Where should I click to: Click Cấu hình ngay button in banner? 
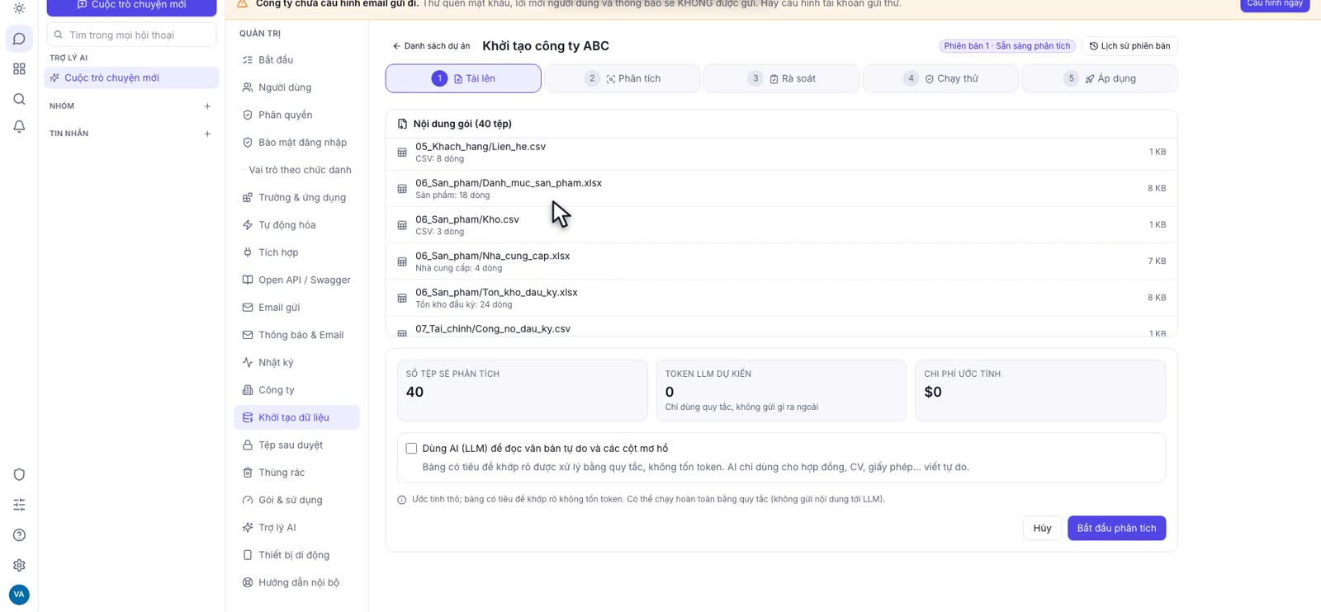pos(1275,4)
